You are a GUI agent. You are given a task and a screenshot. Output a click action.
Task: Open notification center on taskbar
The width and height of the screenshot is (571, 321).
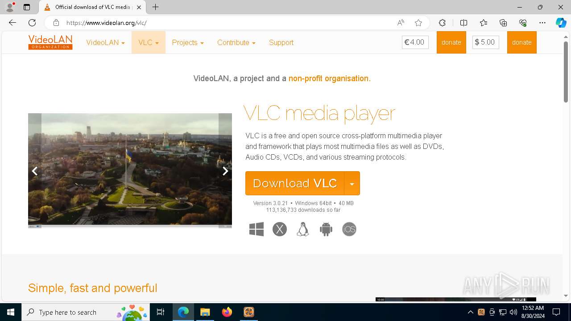click(556, 312)
